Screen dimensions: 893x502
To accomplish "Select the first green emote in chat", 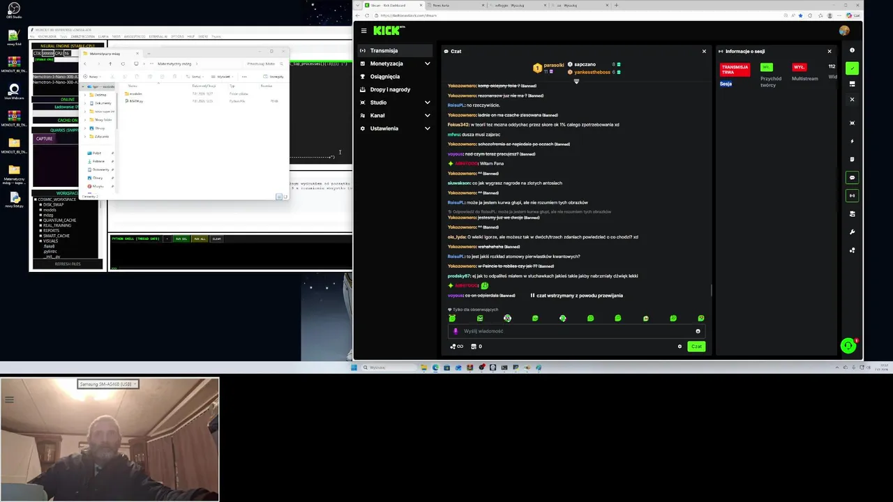I will (x=452, y=319).
